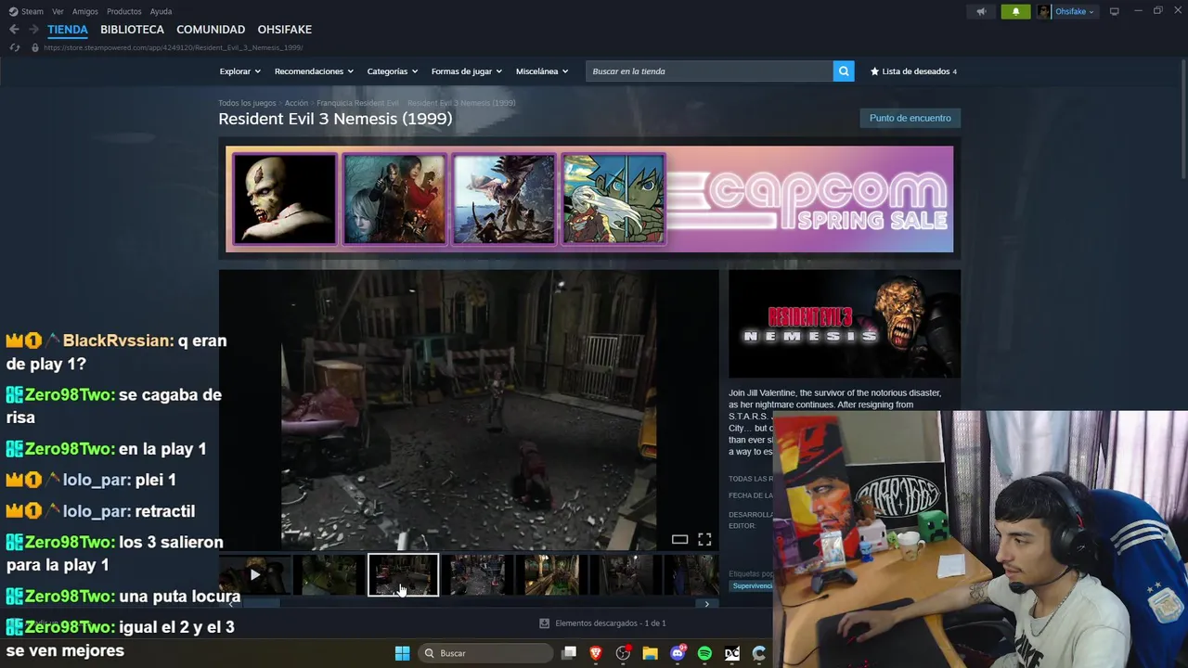Switch to Big Picture mode via monitor icon
Image resolution: width=1188 pixels, height=668 pixels.
click(x=1114, y=11)
